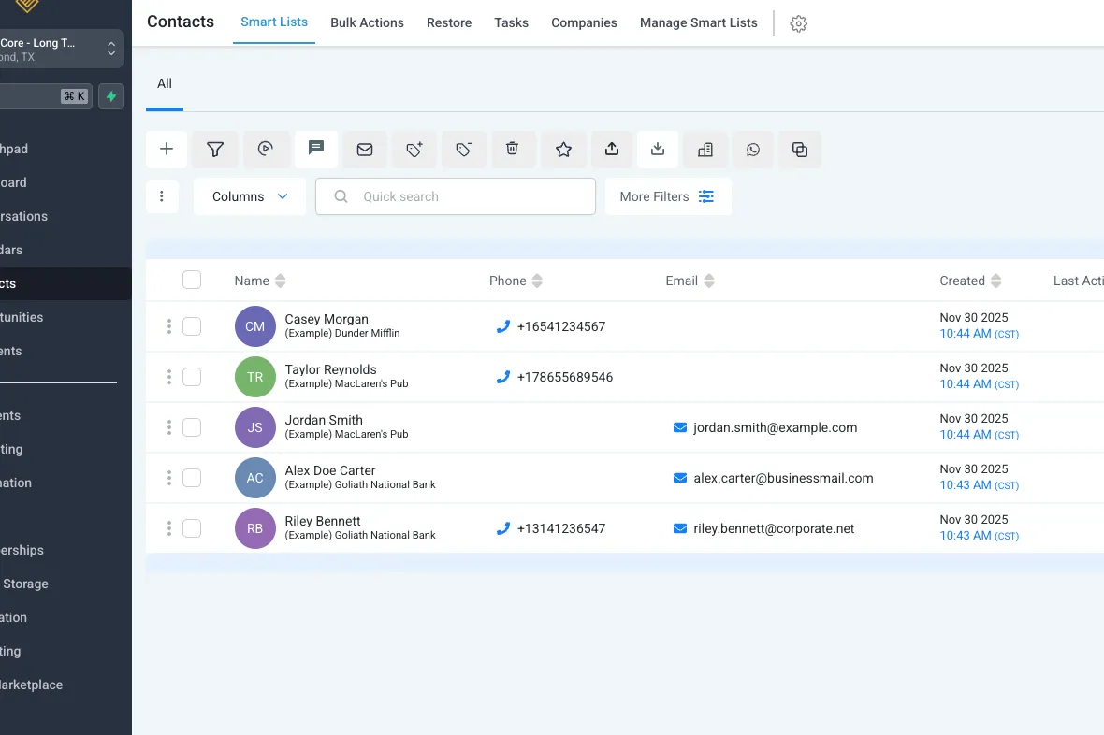Click the add contact plus icon
This screenshot has width=1104, height=735.
[167, 150]
